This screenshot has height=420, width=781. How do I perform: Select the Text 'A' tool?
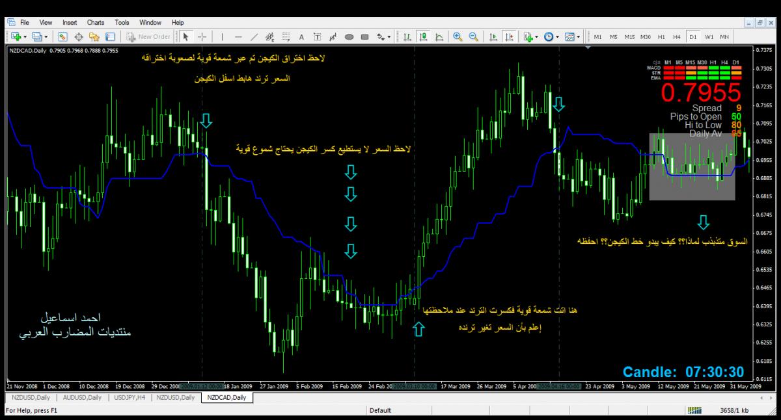coord(301,37)
